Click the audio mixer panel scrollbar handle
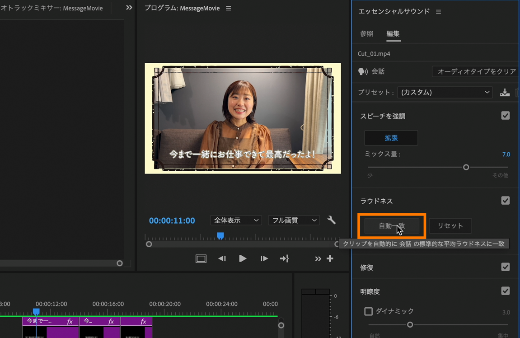Screen dimensions: 520x338 [x=120, y=263]
